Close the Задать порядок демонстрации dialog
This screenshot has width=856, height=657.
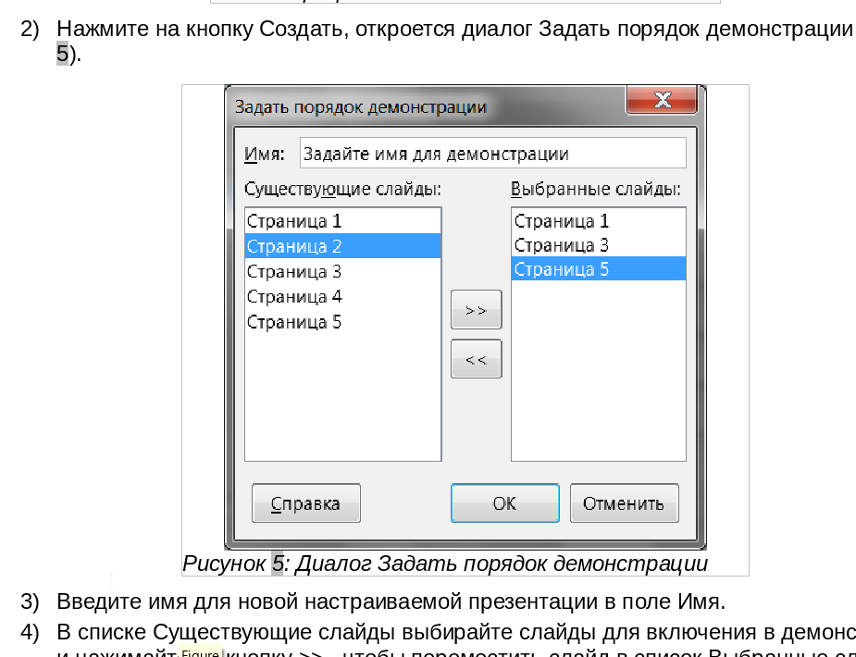[662, 101]
